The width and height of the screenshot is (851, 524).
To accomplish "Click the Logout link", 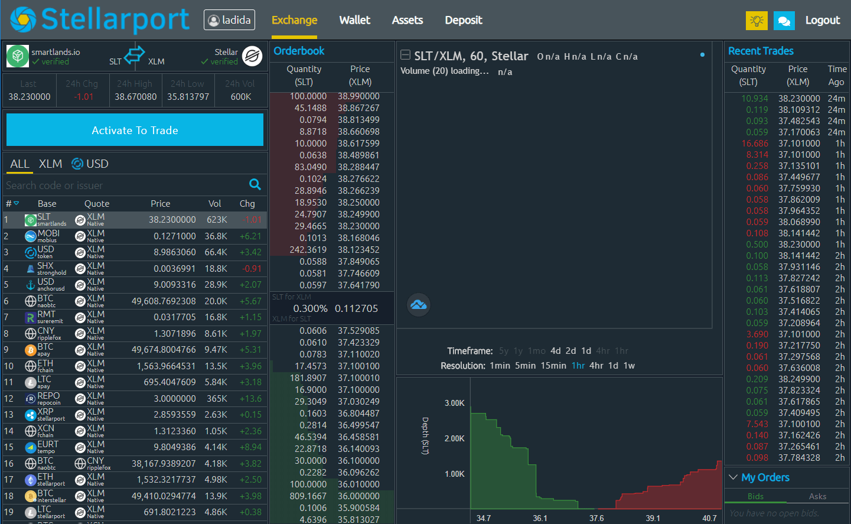I will pos(823,20).
